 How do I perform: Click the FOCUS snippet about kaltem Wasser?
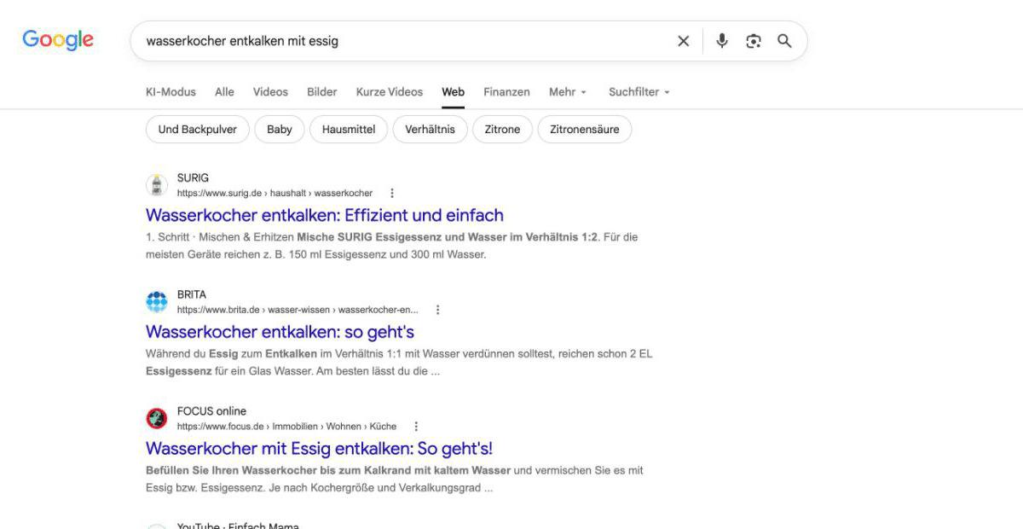point(395,480)
